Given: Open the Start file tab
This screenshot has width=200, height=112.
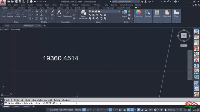Looking at the screenshot, I should coord(7,26).
